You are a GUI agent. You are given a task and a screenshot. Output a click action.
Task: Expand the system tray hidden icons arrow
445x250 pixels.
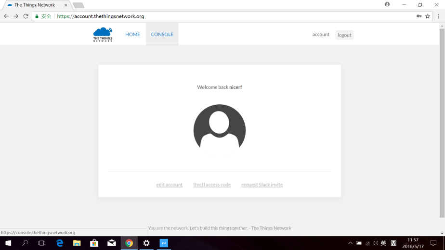point(350,243)
